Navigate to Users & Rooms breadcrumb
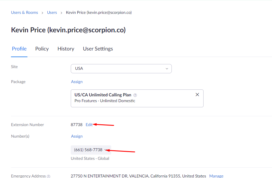Image resolution: width=272 pixels, height=178 pixels. (25, 12)
